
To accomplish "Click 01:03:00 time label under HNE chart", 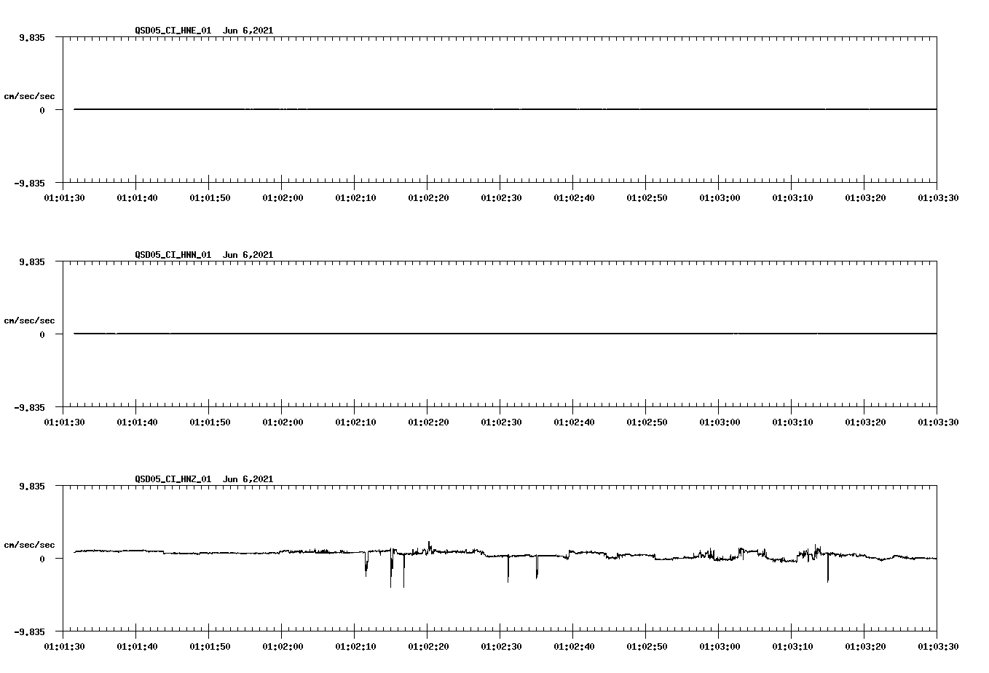I will pos(720,197).
